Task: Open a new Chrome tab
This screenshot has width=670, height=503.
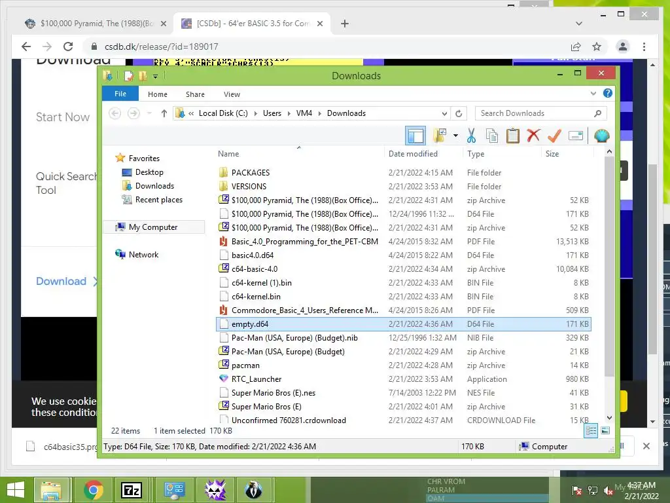Action: coord(344,24)
